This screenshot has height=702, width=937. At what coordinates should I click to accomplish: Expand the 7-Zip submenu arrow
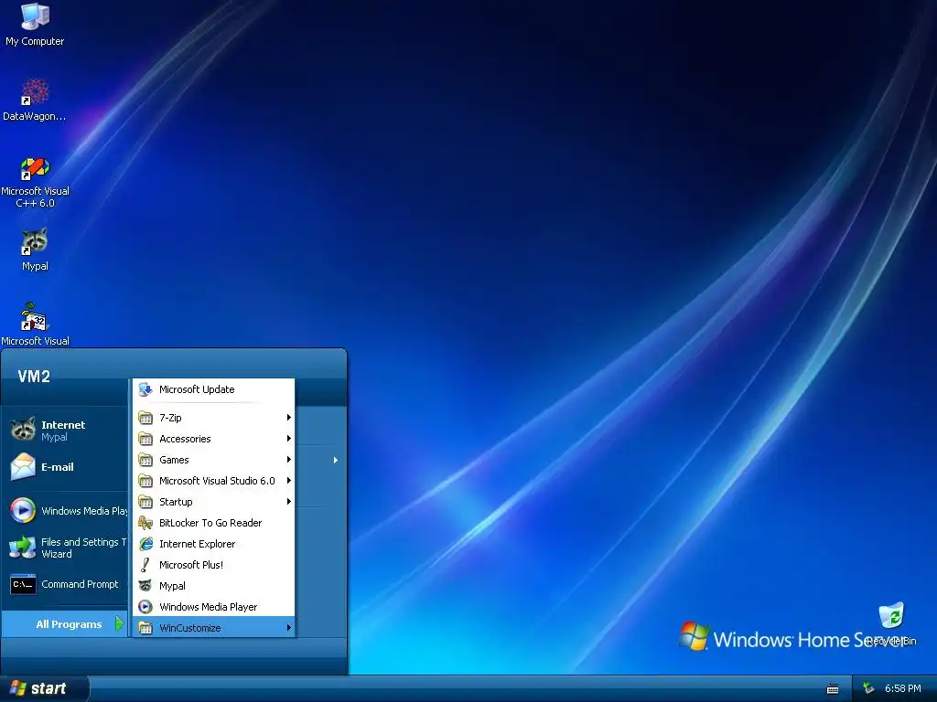pos(288,417)
